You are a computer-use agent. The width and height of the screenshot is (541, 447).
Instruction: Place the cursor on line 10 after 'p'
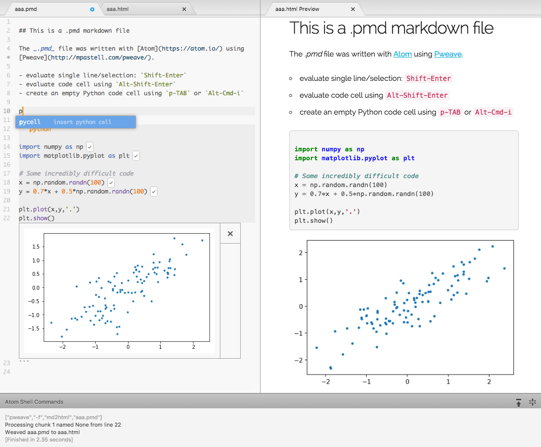(22, 111)
